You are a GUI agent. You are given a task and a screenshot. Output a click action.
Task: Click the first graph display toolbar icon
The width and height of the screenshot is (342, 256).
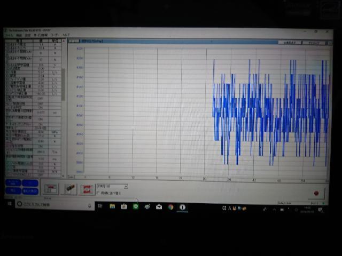51,189
